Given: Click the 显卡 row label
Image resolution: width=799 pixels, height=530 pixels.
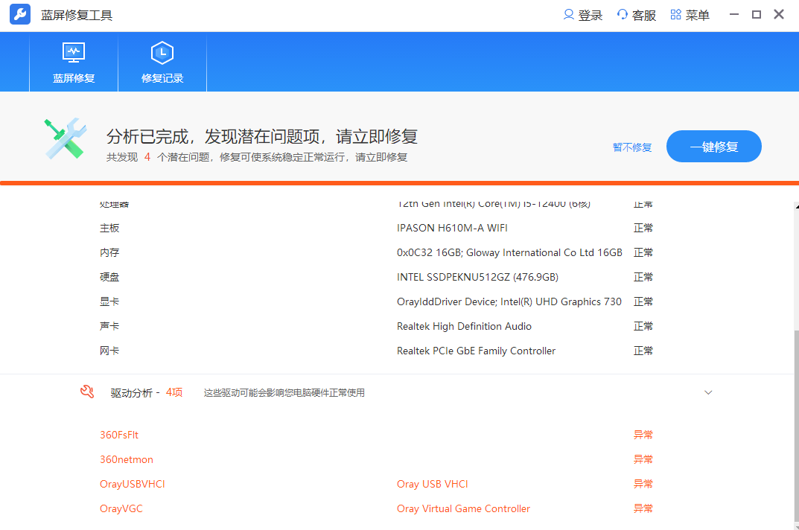Looking at the screenshot, I should pos(109,301).
